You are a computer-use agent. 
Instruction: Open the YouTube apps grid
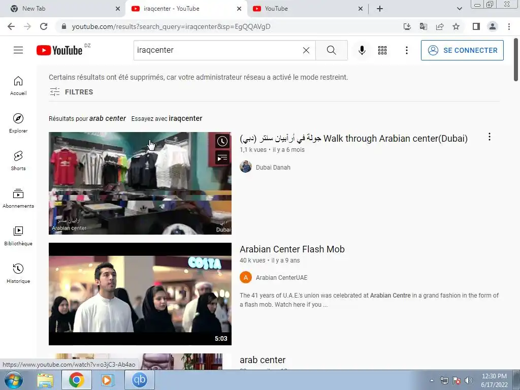[x=382, y=50]
